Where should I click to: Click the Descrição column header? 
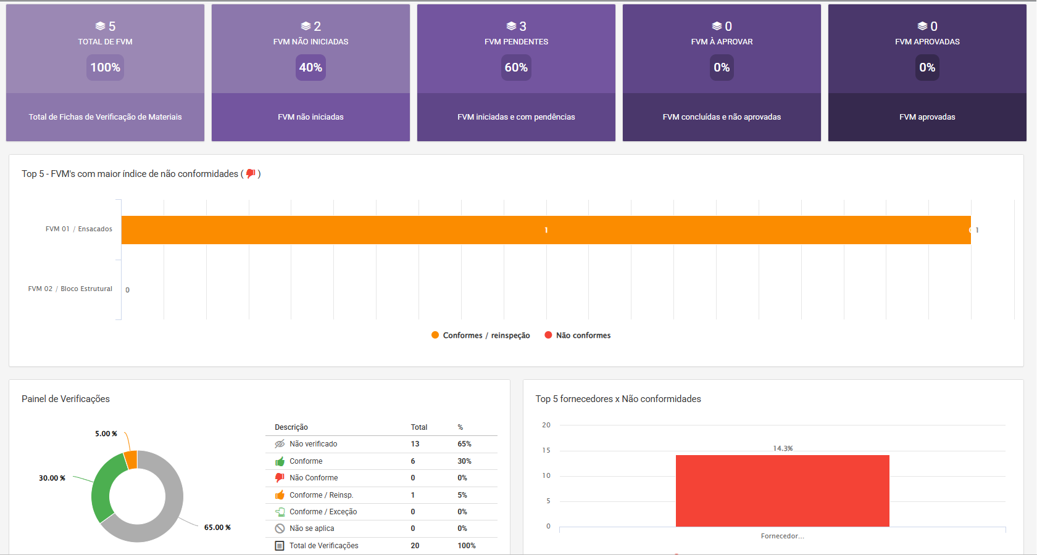pos(291,427)
